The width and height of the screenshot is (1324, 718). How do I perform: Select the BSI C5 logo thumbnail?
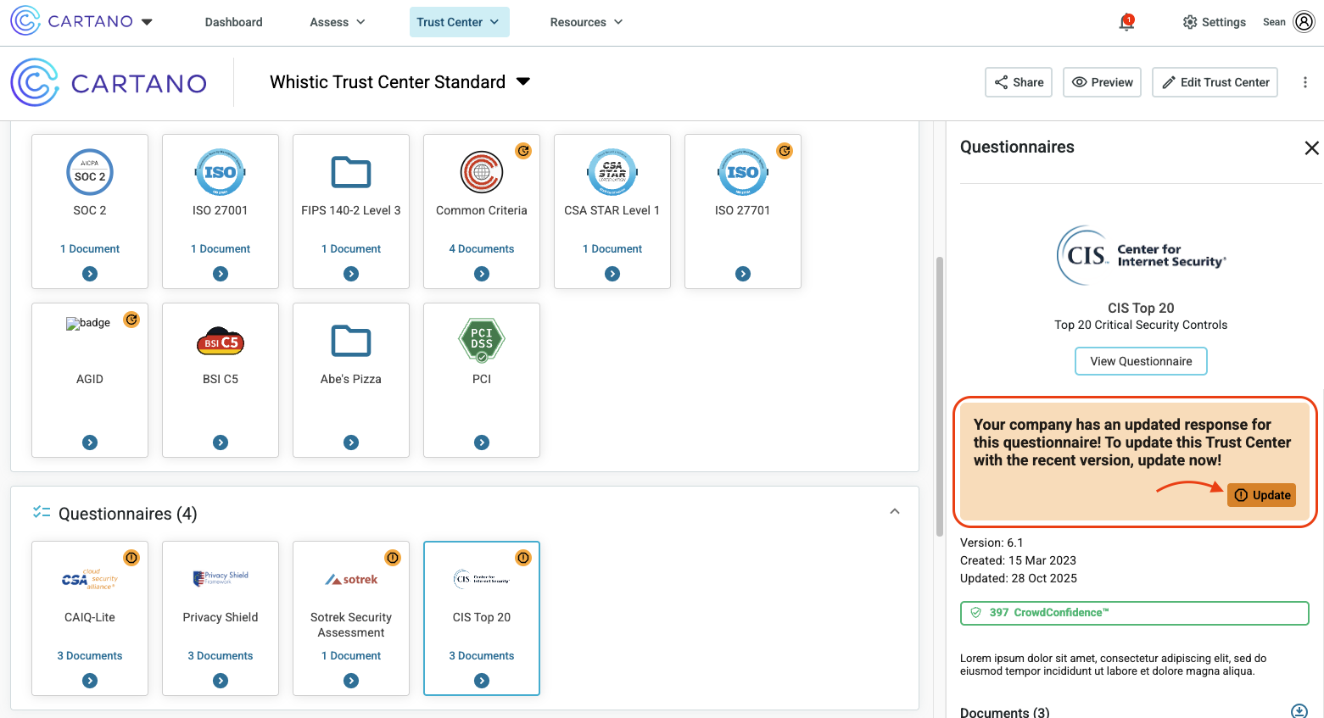221,342
